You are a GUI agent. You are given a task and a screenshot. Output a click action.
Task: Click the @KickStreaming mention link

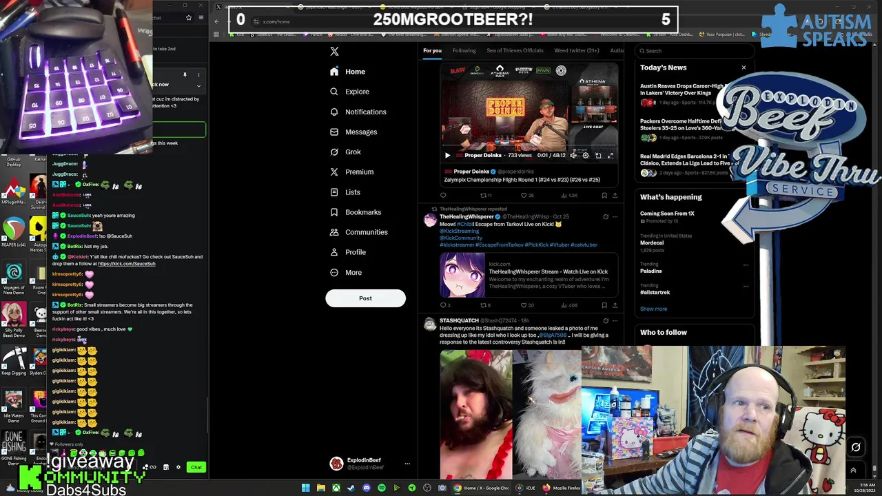(x=459, y=231)
